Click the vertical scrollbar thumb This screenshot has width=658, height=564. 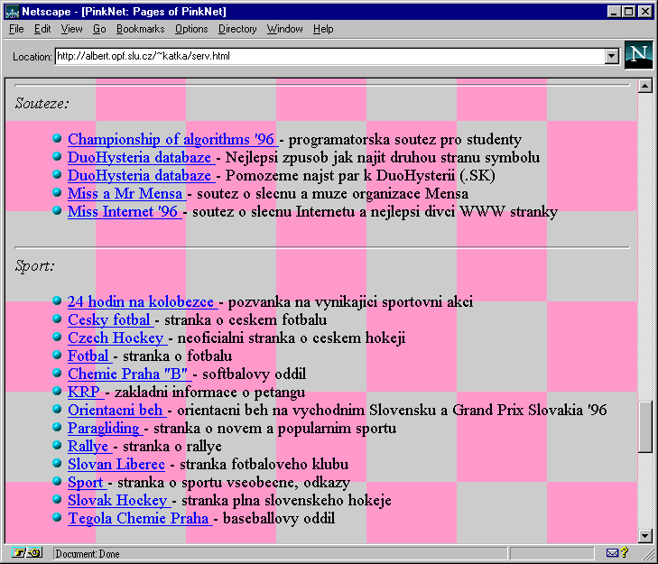[644, 427]
